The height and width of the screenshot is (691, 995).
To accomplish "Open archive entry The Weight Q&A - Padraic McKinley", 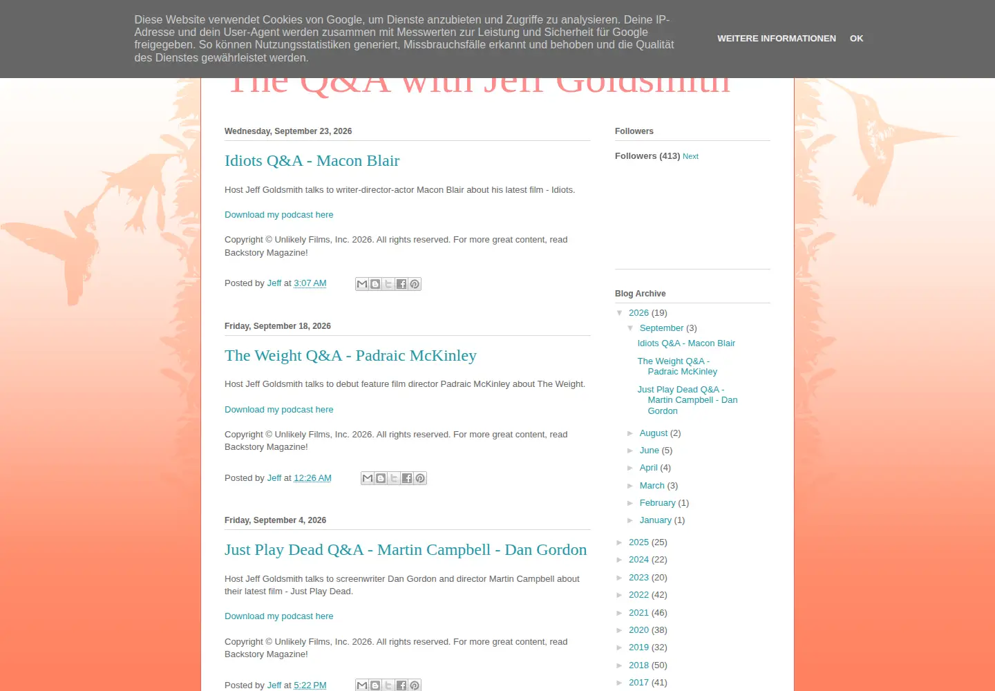I will (x=677, y=366).
